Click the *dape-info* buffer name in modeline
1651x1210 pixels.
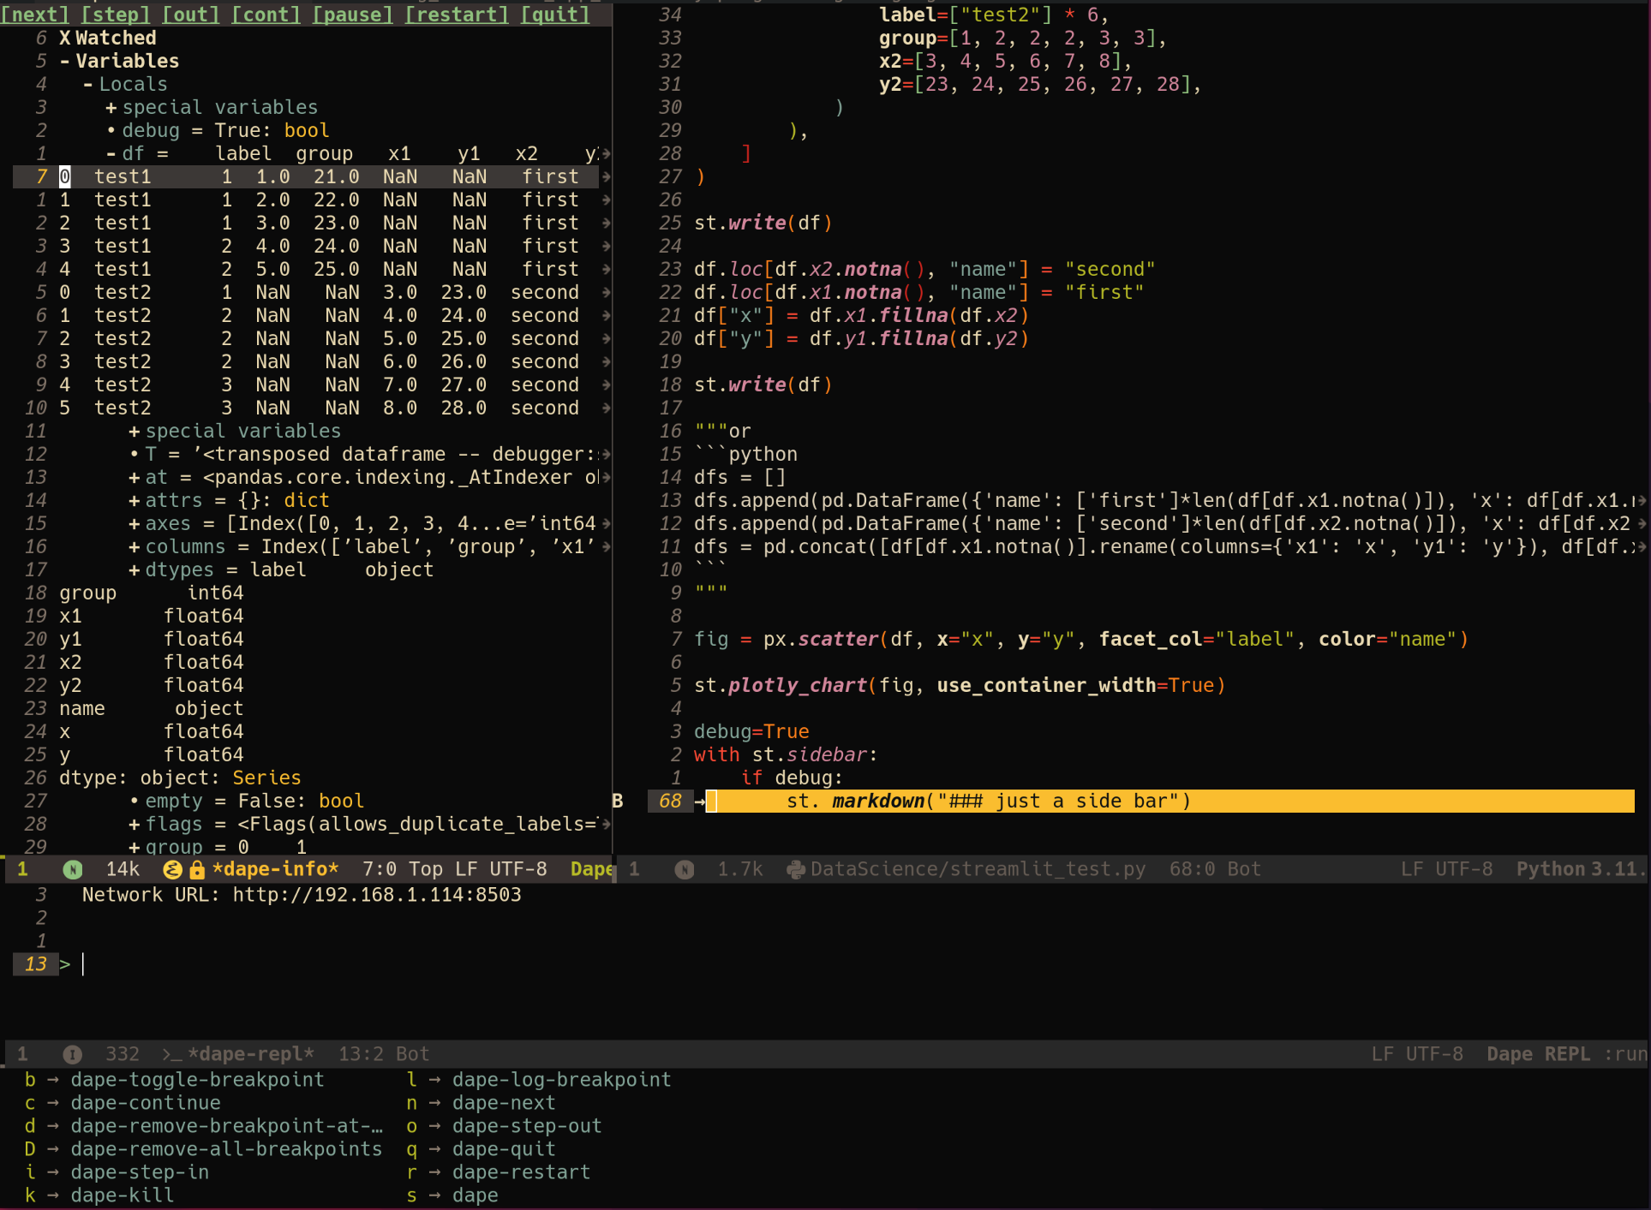[276, 869]
